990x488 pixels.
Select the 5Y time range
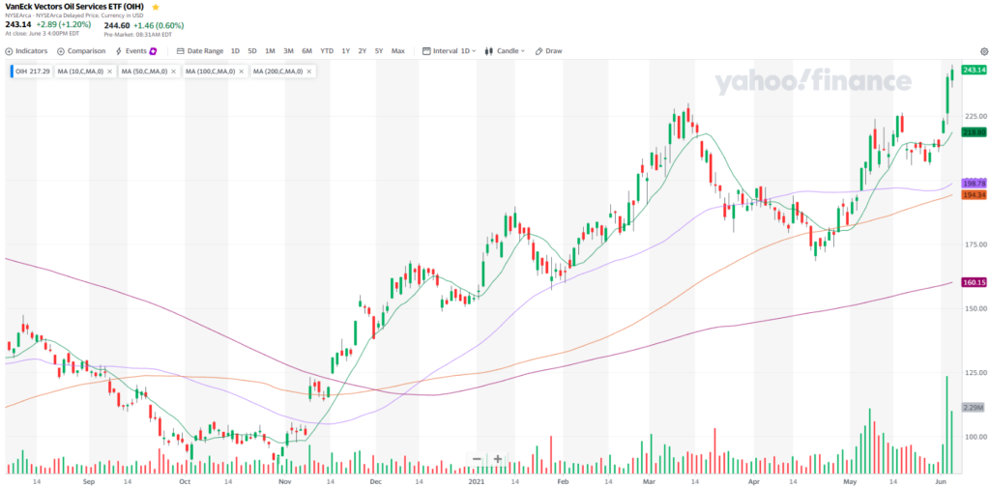pyautogui.click(x=379, y=51)
